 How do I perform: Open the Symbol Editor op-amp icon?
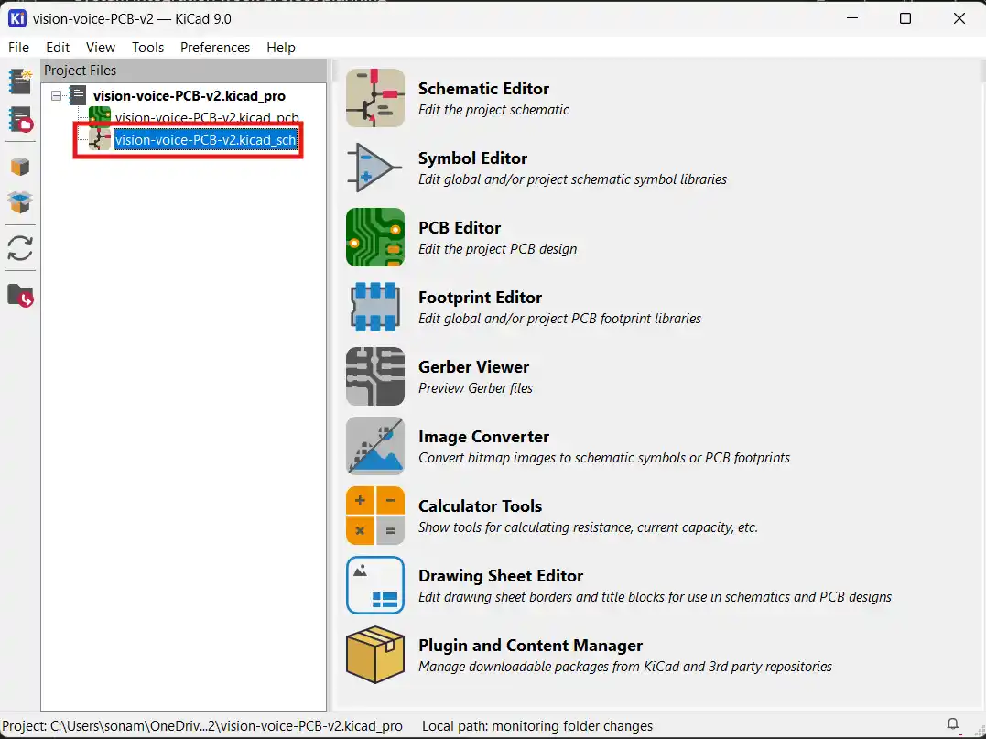point(374,168)
